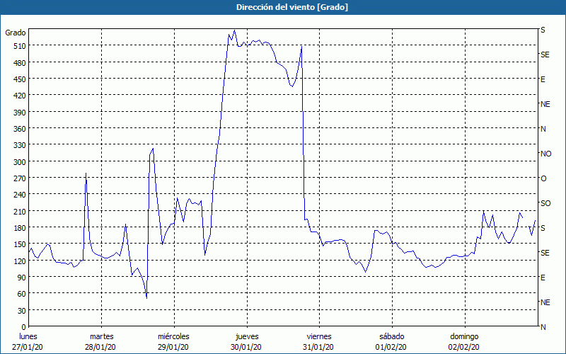Select the 'E' compass label aligned with 90
Viewport: 566px width, 354px height.
tap(543, 278)
